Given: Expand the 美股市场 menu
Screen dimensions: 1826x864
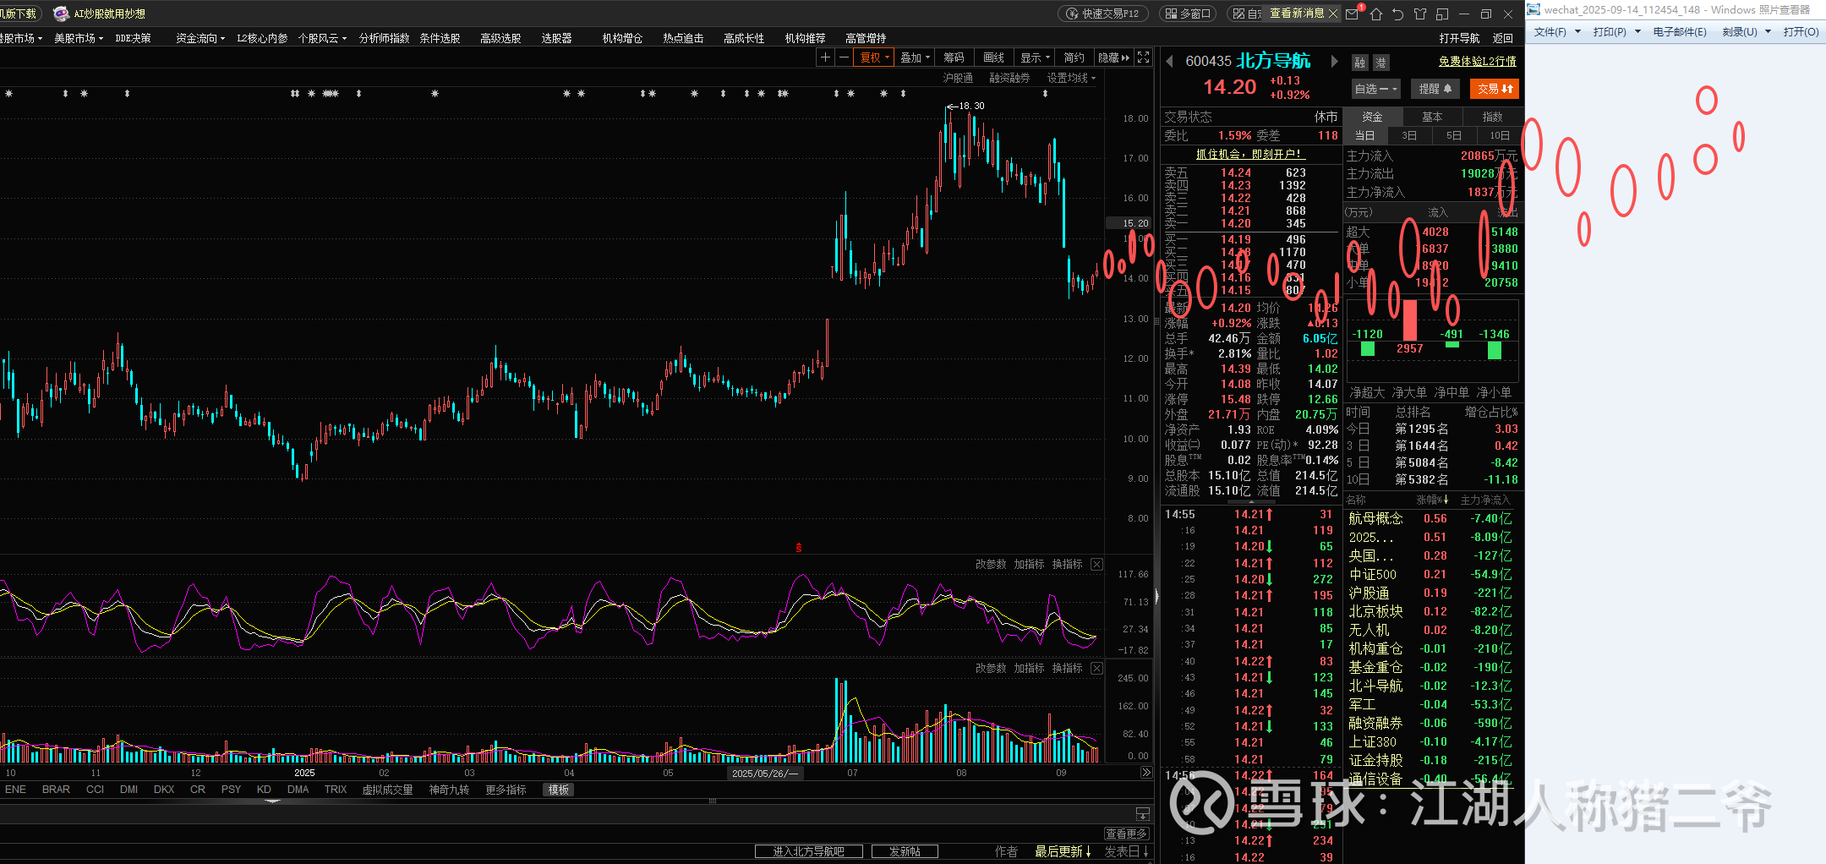Looking at the screenshot, I should (x=79, y=38).
